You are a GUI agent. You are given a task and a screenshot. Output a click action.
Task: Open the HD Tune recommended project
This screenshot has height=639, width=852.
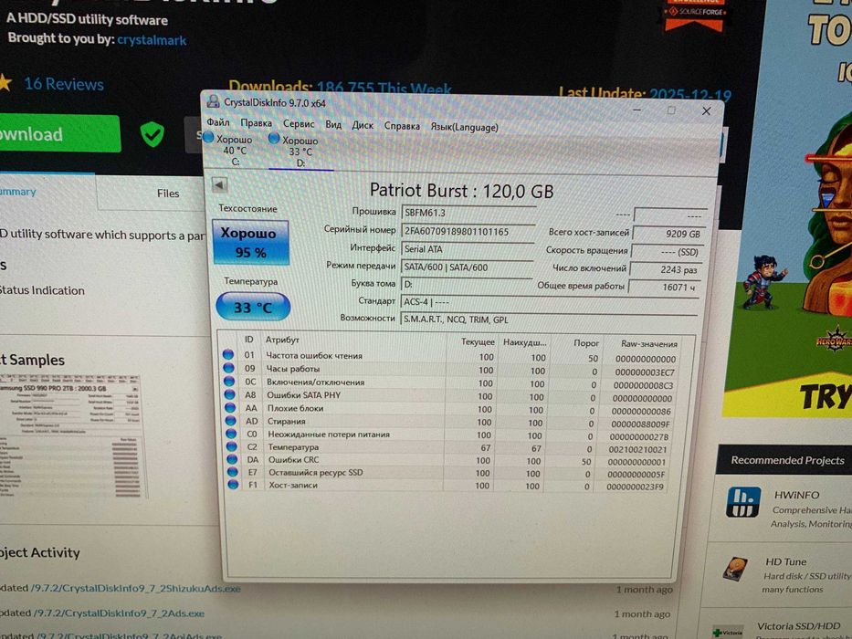point(785,561)
